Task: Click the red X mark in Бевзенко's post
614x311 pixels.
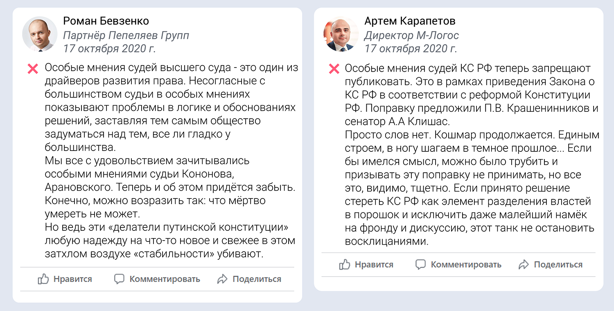Action: 33,69
